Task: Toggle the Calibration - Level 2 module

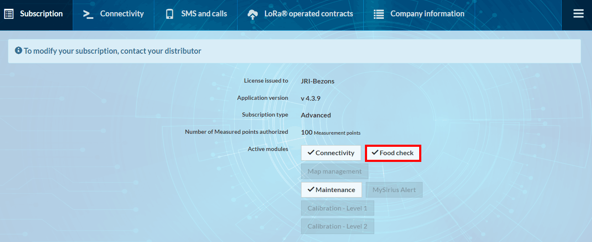Action: click(x=337, y=226)
